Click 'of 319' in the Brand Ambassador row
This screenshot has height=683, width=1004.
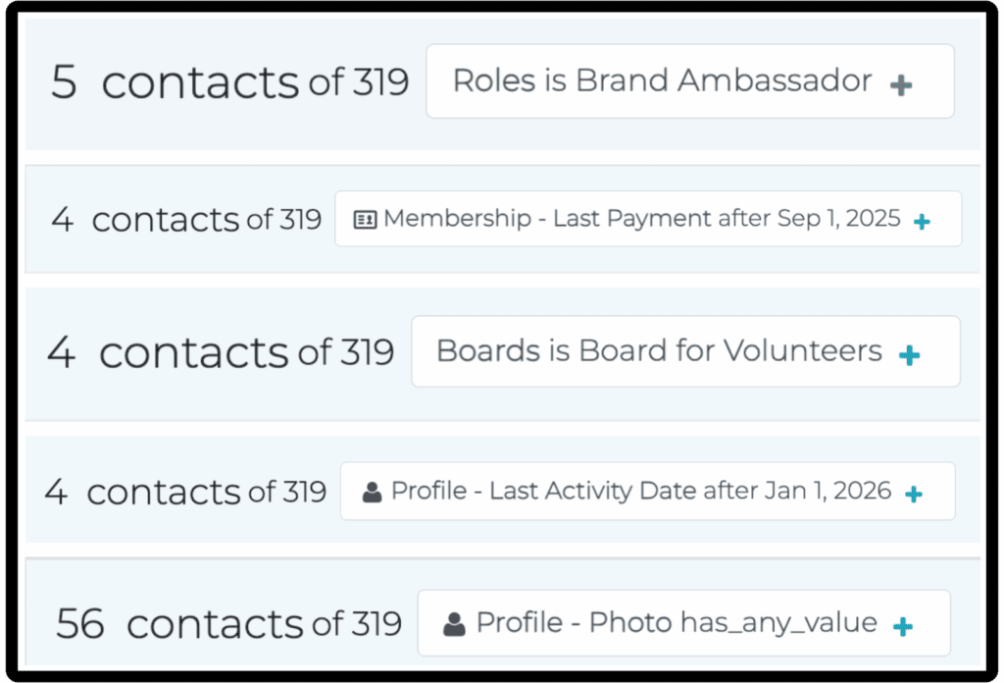359,83
